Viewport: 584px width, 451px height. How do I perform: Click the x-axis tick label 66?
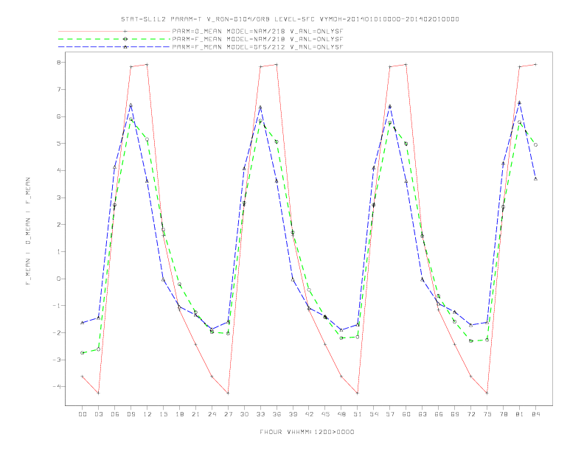tap(439, 414)
